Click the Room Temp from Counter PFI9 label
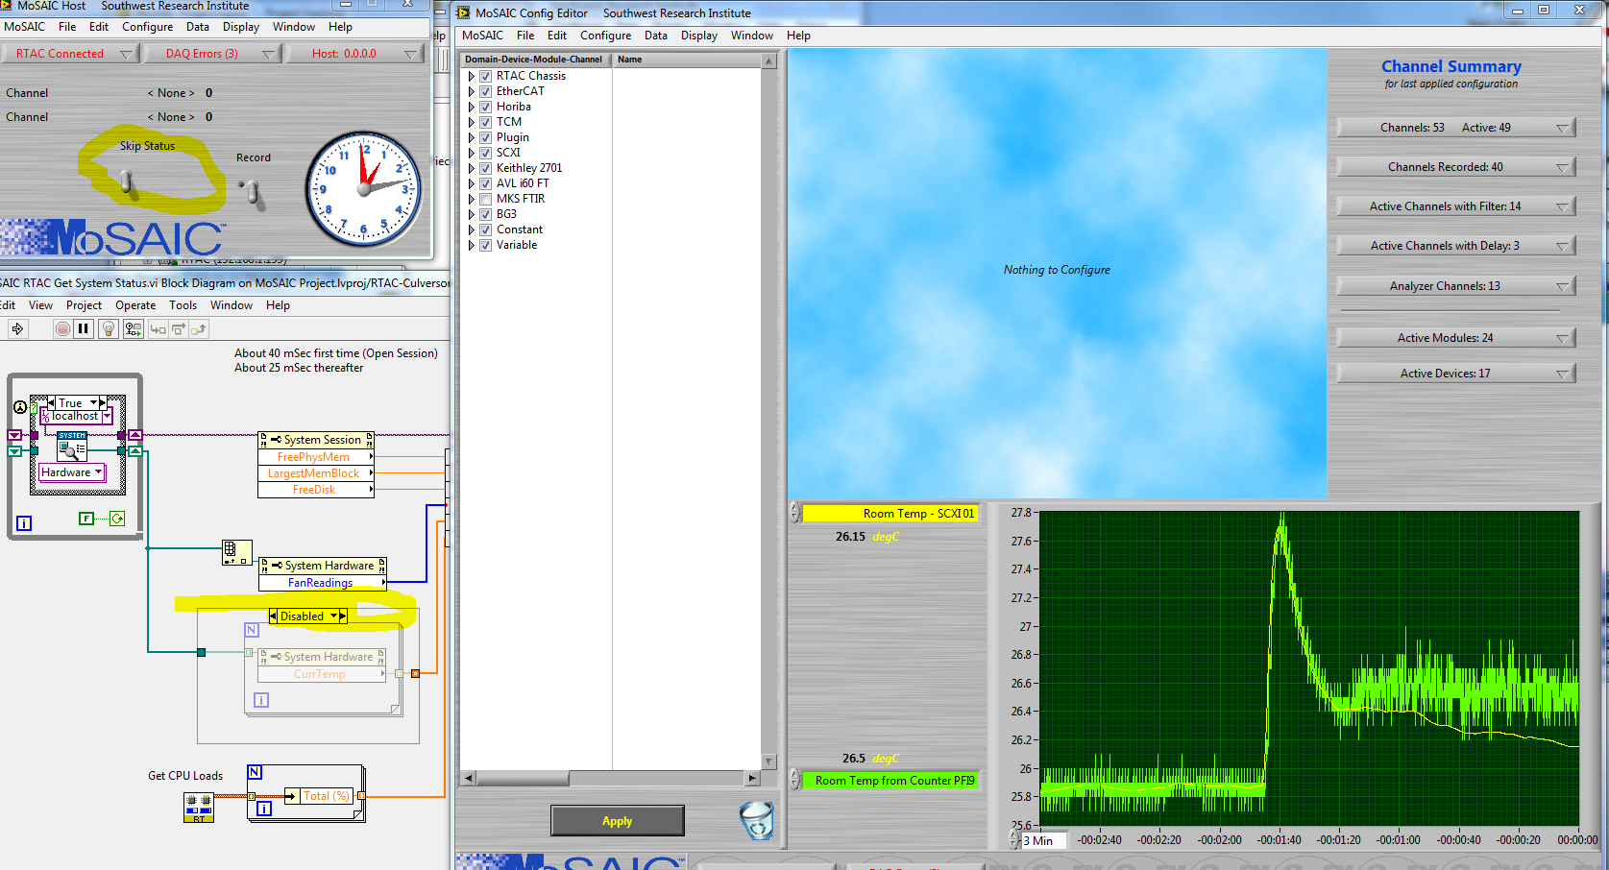This screenshot has width=1609, height=870. point(890,781)
